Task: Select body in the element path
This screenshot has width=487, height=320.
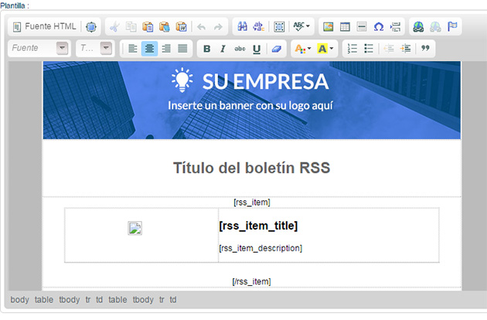Action: coord(19,300)
